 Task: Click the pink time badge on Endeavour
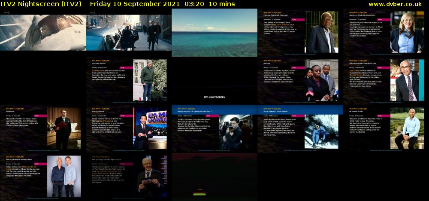(40, 116)
